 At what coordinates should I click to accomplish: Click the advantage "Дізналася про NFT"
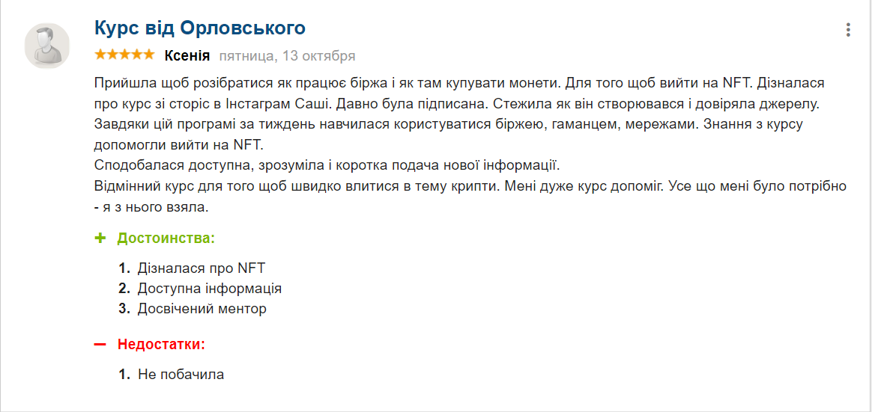(202, 268)
